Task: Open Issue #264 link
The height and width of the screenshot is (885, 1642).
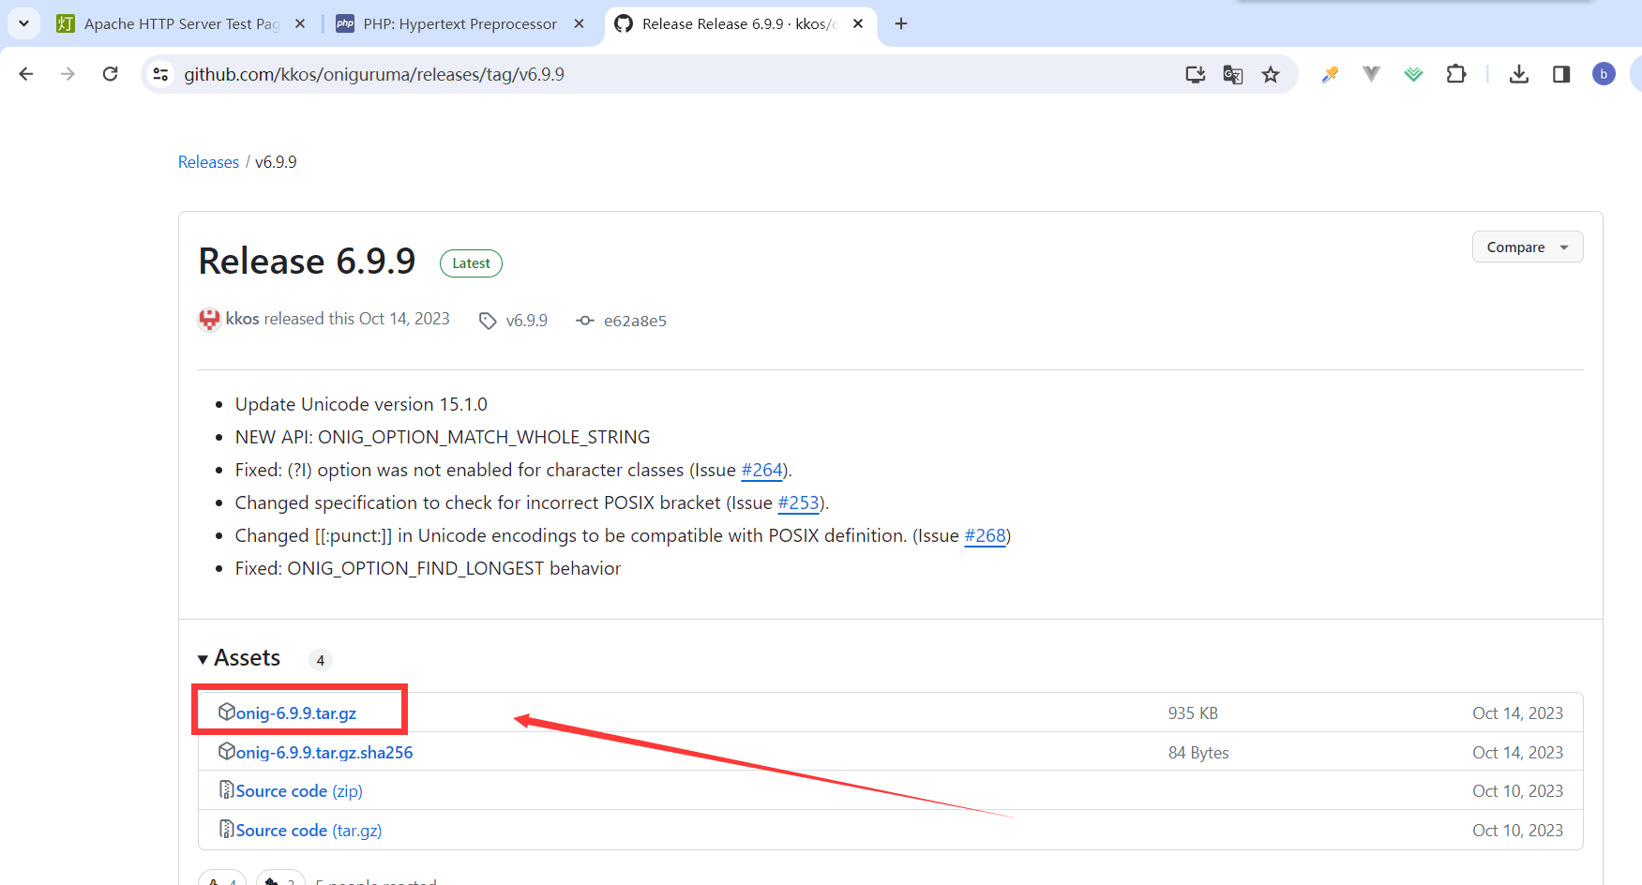Action: coord(762,470)
